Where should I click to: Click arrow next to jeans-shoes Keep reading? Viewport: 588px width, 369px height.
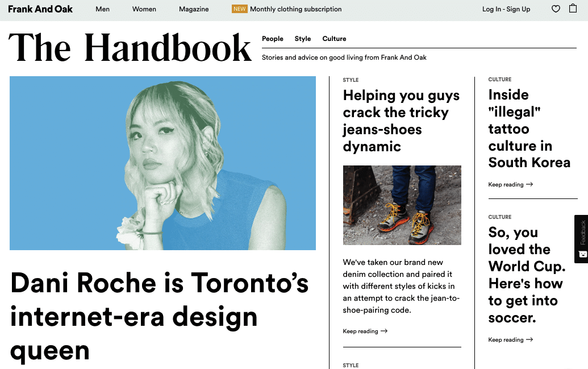384,331
